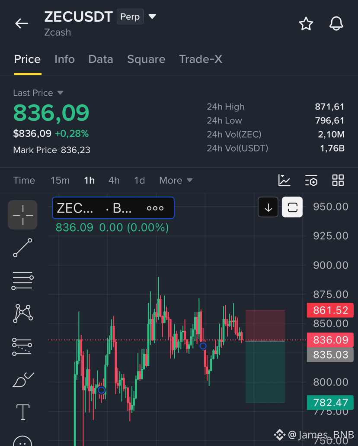This screenshot has height=446, width=358.
Task: Open chart settings icon
Action: pos(311,180)
